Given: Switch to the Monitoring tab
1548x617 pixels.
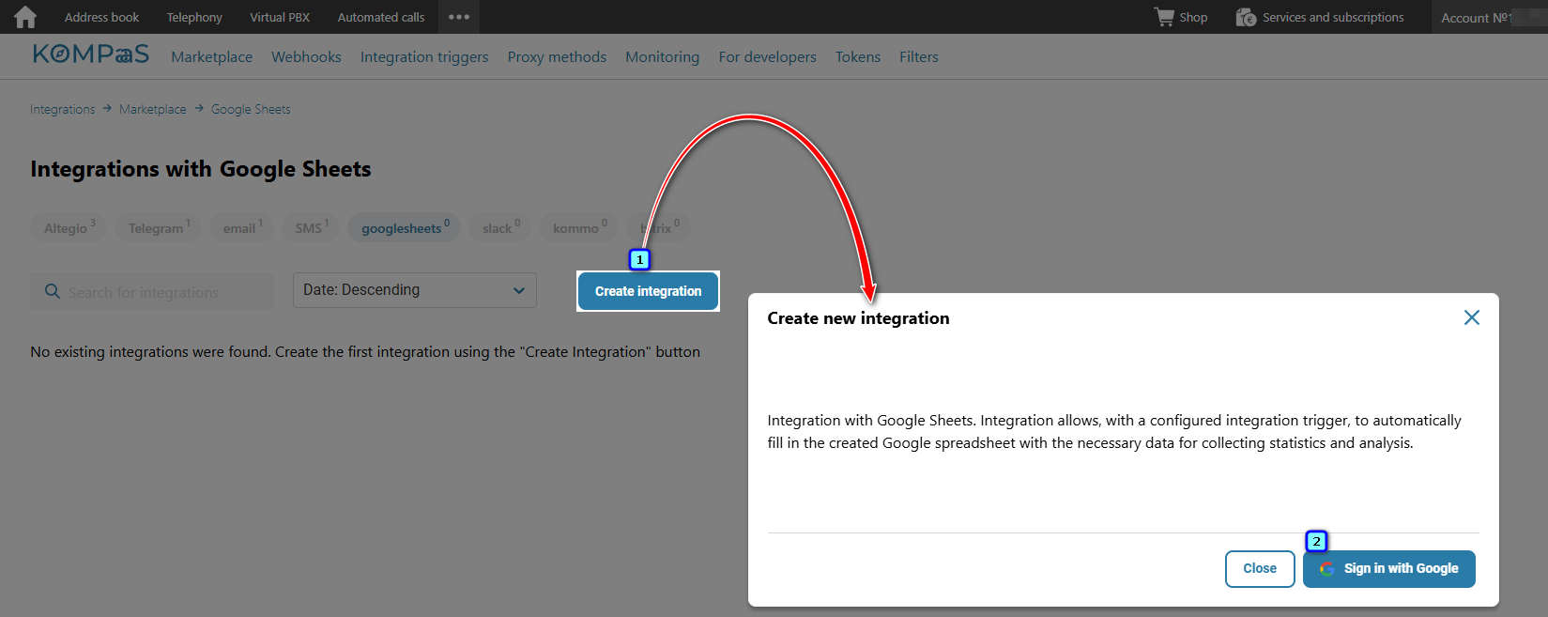Looking at the screenshot, I should (x=663, y=56).
